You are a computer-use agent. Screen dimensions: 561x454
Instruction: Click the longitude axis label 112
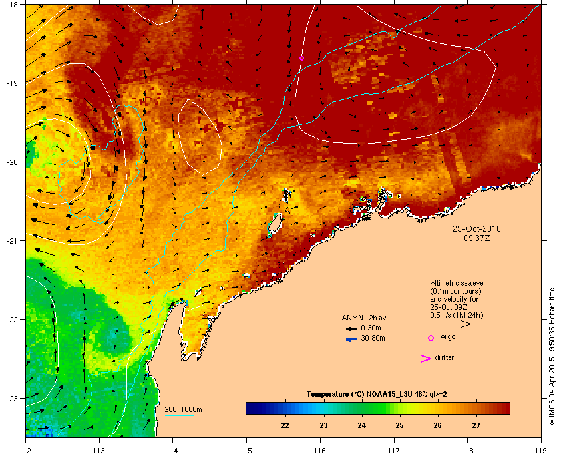26,451
